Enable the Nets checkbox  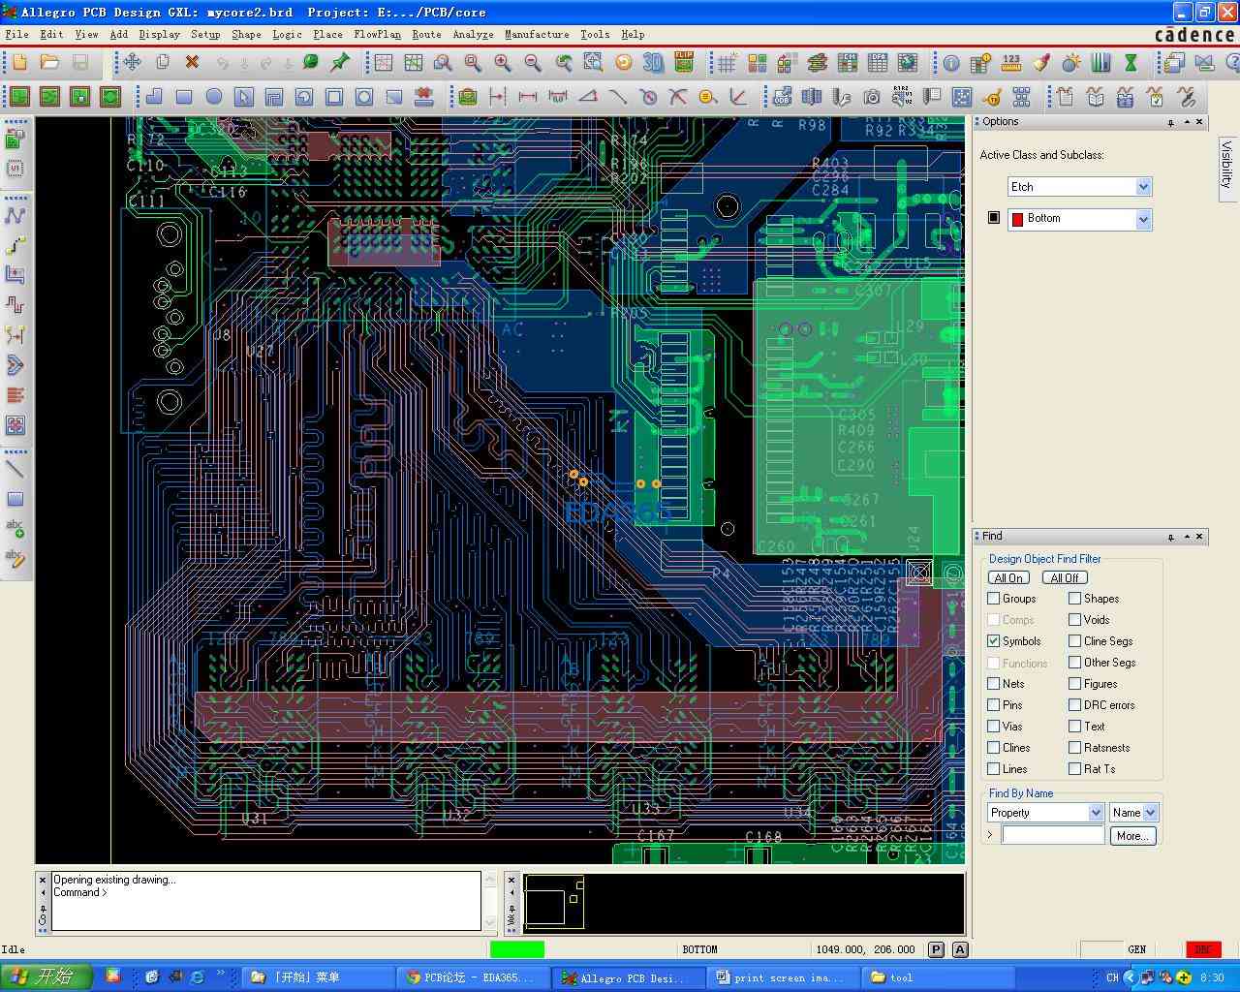click(993, 684)
